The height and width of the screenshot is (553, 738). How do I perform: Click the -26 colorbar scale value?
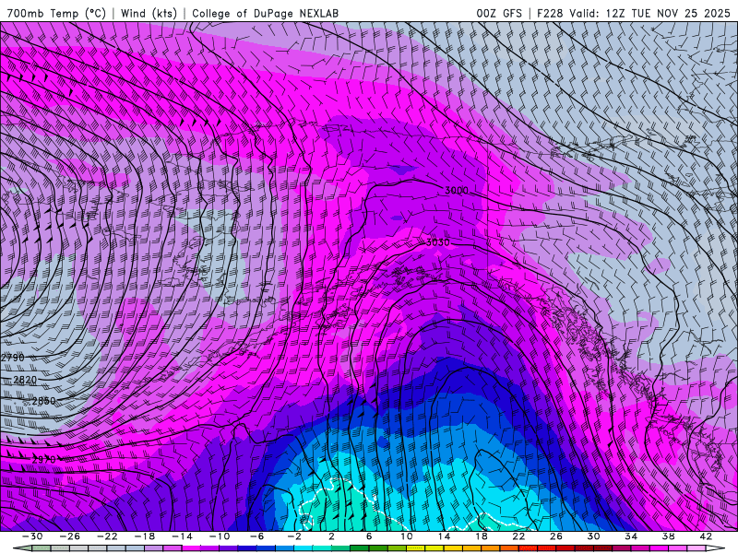tap(70, 536)
